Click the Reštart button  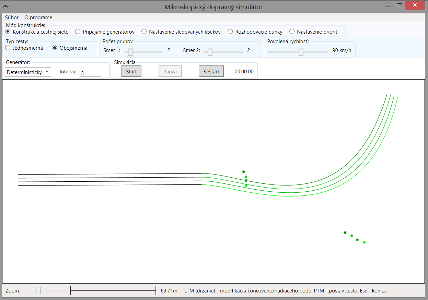(x=211, y=71)
